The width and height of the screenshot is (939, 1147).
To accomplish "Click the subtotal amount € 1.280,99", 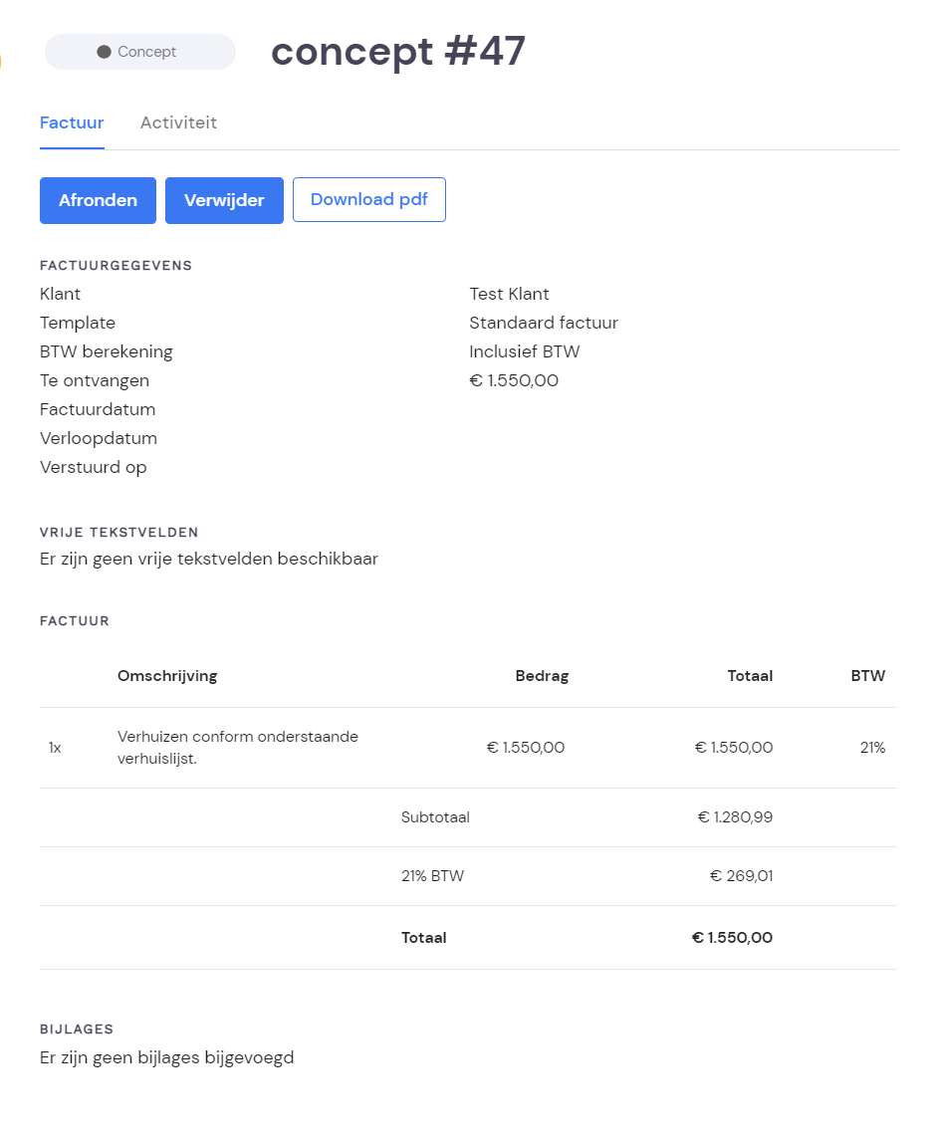I will [x=735, y=817].
